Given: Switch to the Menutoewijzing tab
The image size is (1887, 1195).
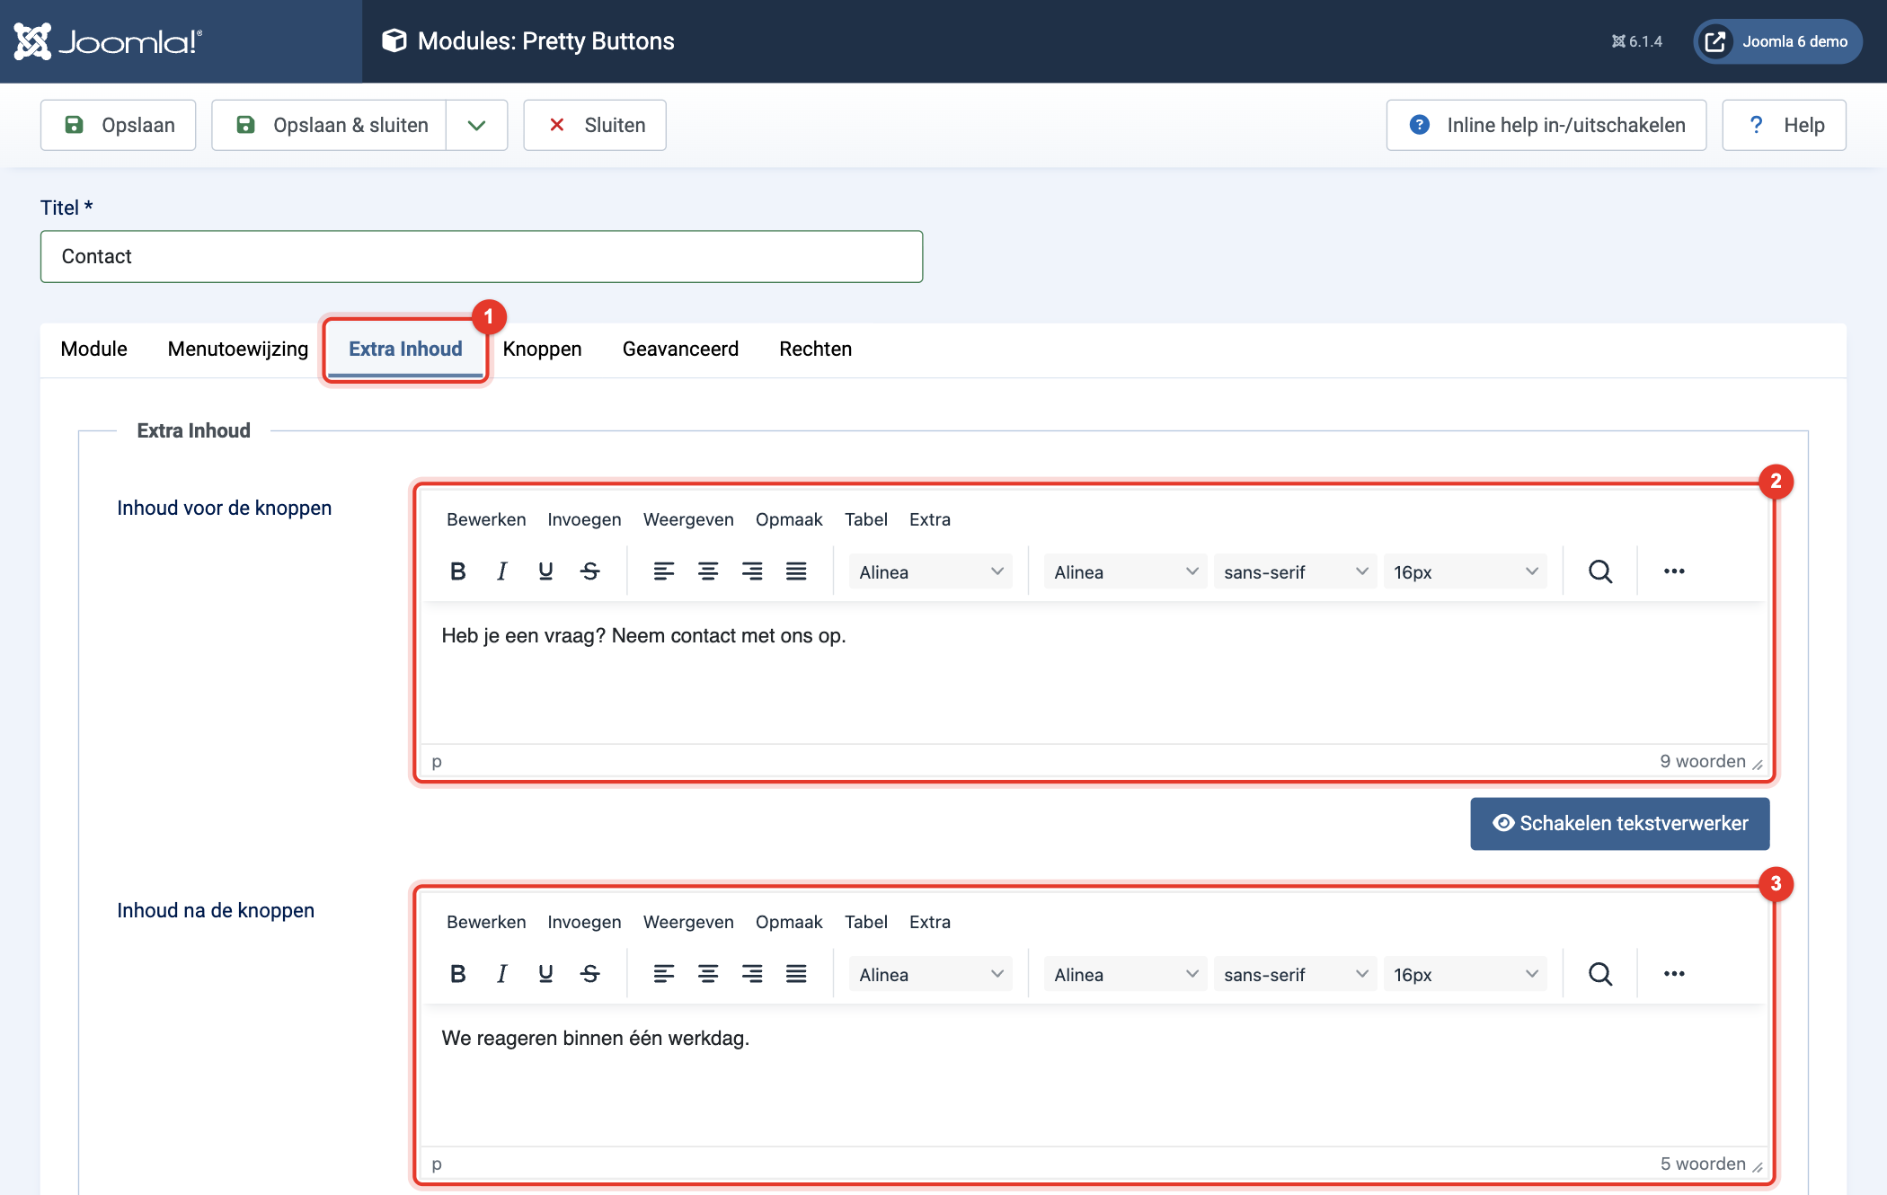Looking at the screenshot, I should [237, 349].
